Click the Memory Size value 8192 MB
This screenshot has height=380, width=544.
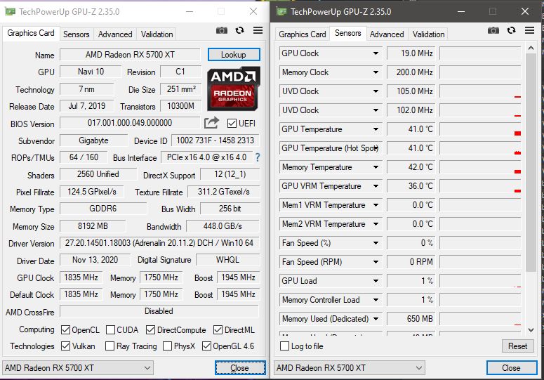click(93, 226)
